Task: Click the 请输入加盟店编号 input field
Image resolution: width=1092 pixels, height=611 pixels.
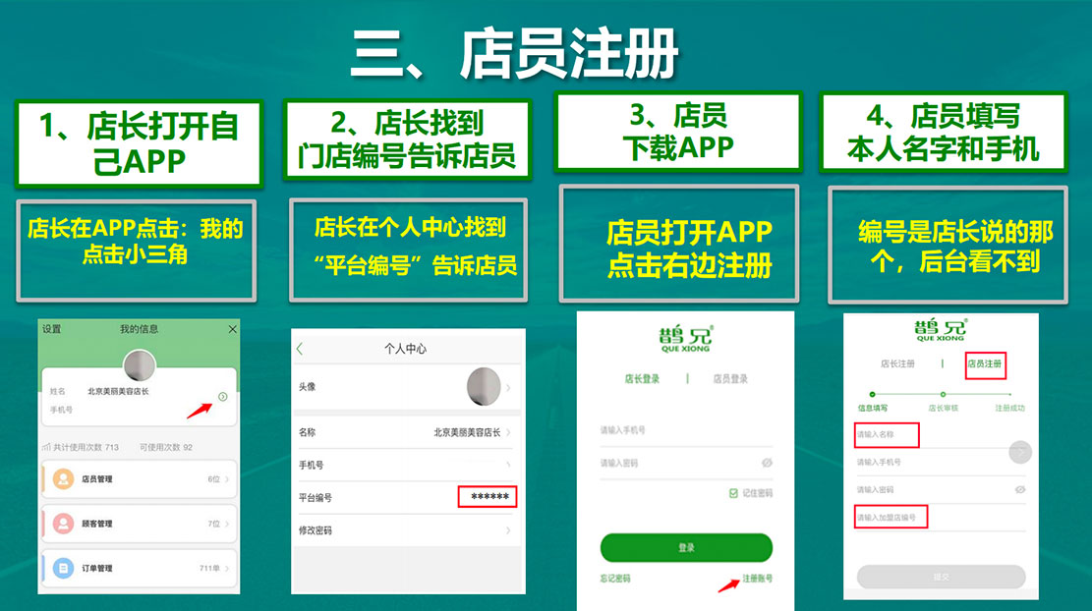Action: point(941,517)
